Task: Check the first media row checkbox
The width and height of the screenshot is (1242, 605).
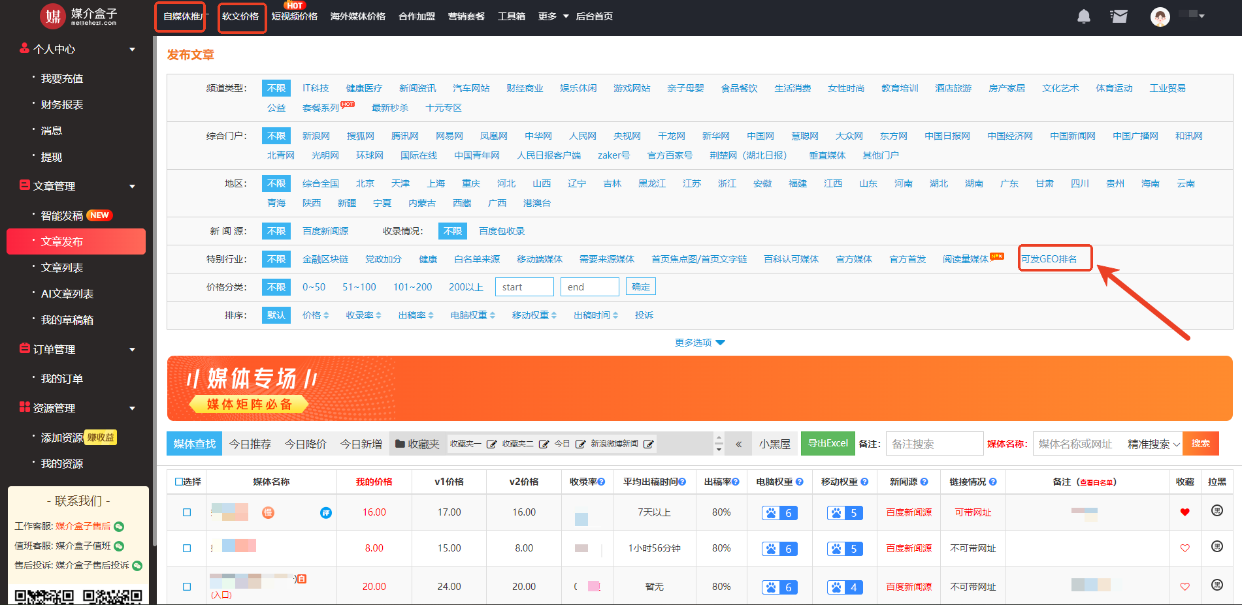Action: pos(187,512)
